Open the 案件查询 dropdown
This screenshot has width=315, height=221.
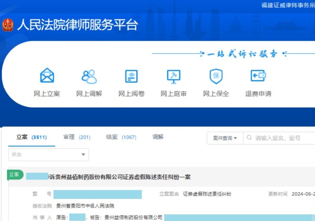click(225, 138)
